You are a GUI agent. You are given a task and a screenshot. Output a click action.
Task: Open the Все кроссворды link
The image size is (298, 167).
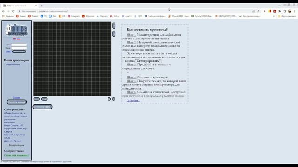click(x=17, y=145)
